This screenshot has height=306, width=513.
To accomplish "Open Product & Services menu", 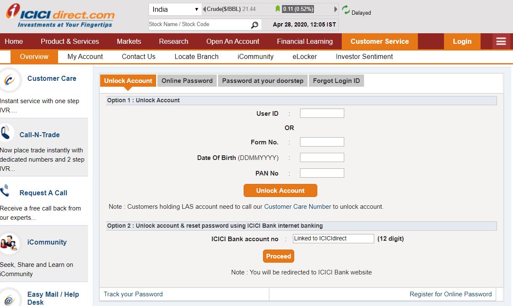I will (x=70, y=41).
